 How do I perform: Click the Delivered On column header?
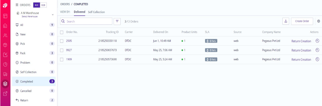coord(161,32)
